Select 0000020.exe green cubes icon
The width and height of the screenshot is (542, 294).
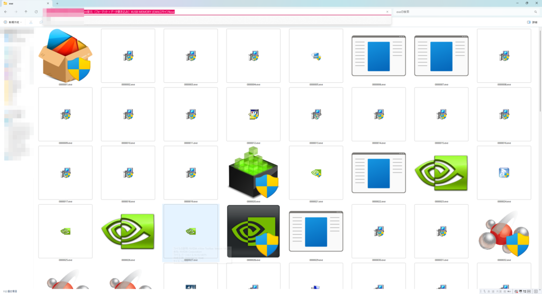254,173
